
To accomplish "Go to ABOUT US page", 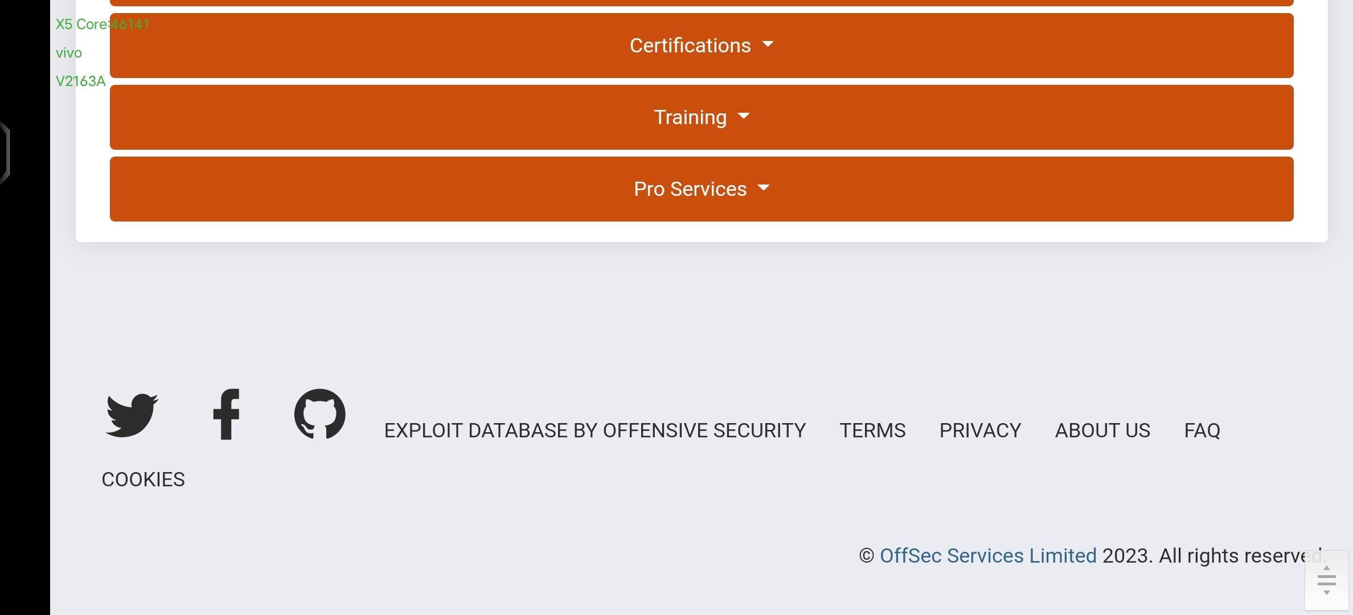I will tap(1102, 430).
